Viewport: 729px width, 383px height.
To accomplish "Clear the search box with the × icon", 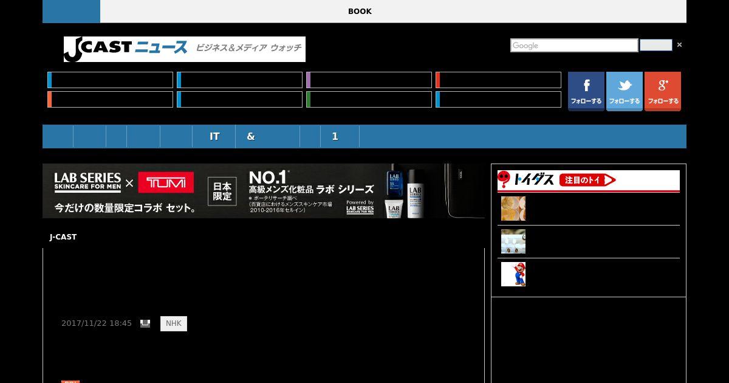I will click(x=679, y=45).
